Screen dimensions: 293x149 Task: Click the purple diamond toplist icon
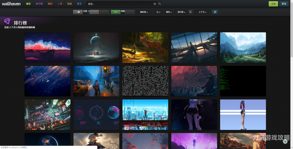pos(7,21)
